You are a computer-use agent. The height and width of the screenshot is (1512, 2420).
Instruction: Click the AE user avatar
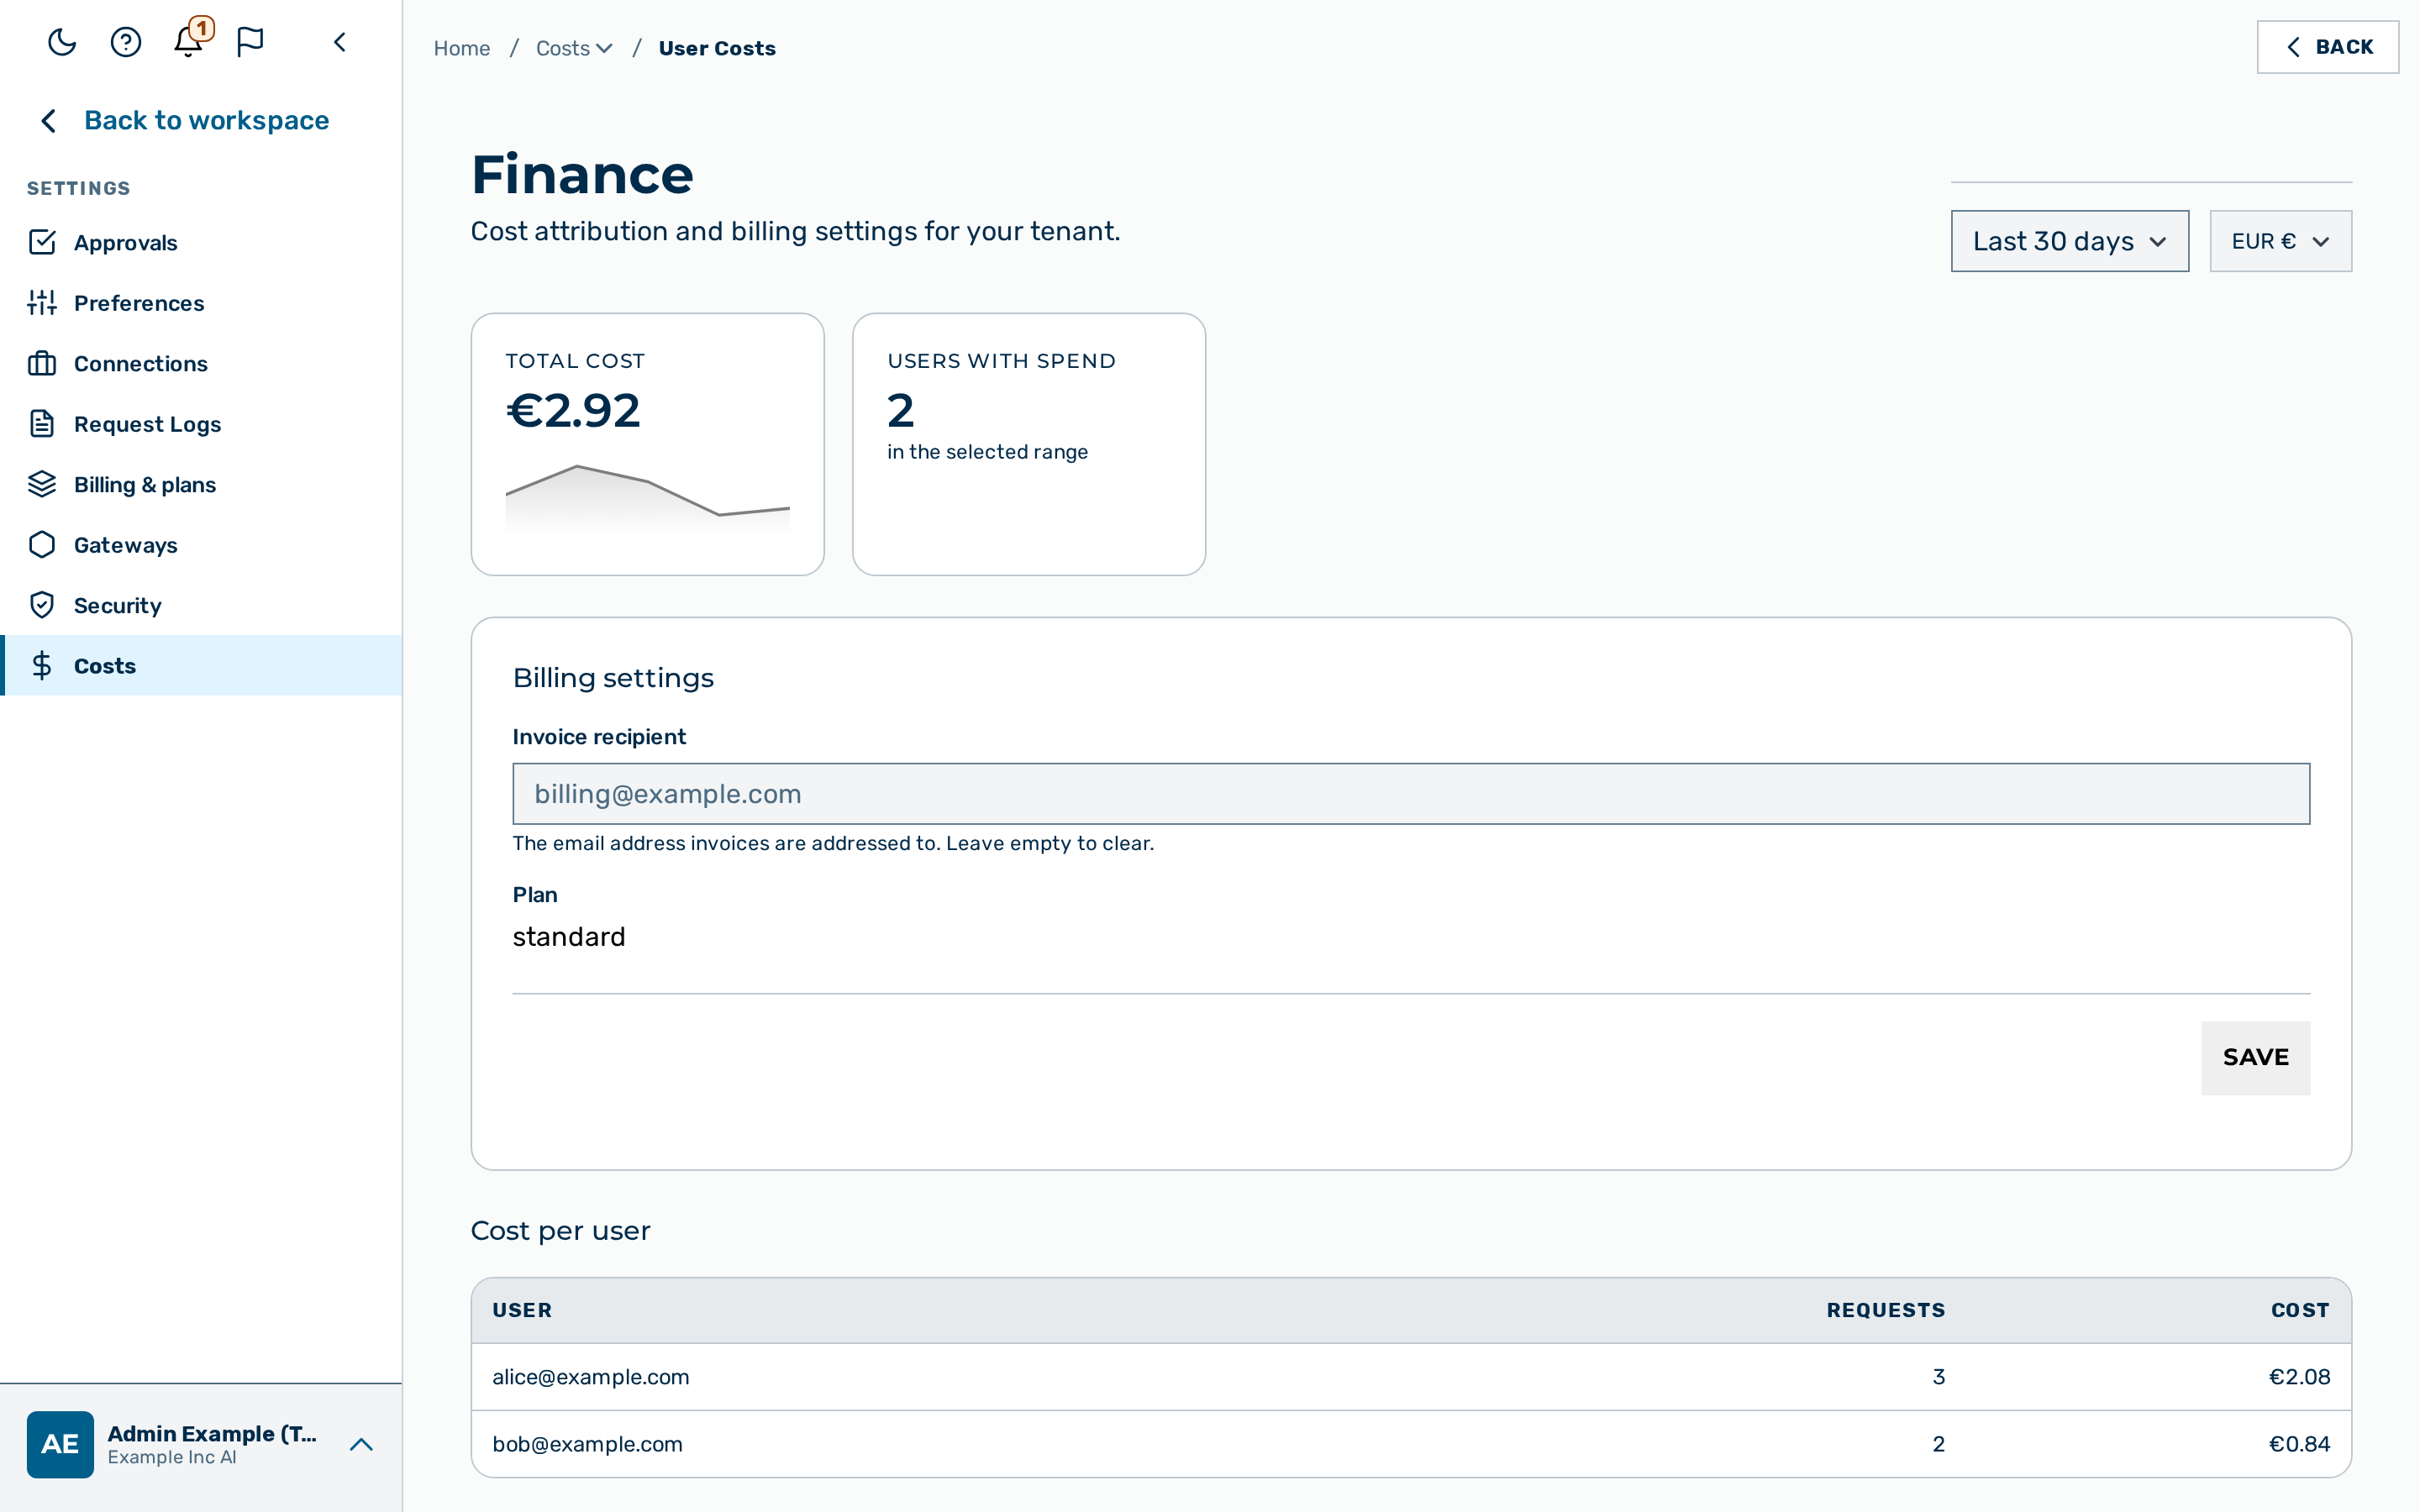coord(60,1444)
